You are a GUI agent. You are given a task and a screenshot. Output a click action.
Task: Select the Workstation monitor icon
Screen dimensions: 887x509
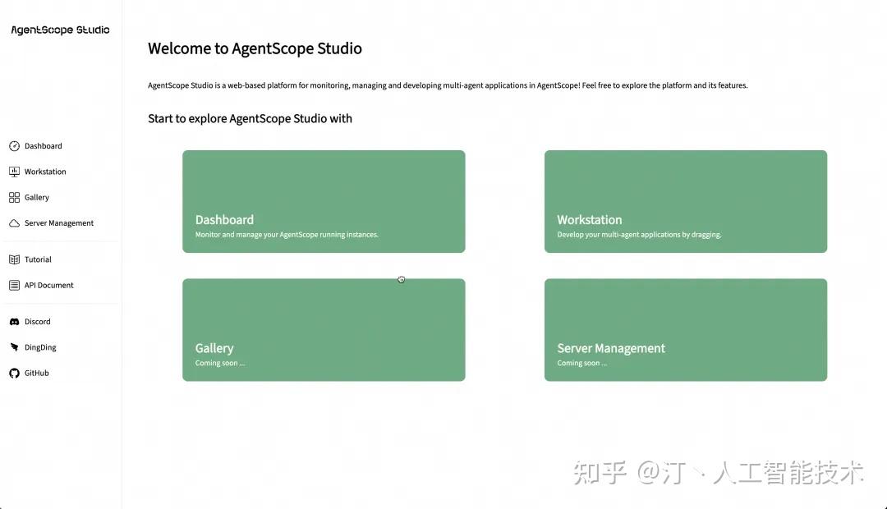click(14, 171)
